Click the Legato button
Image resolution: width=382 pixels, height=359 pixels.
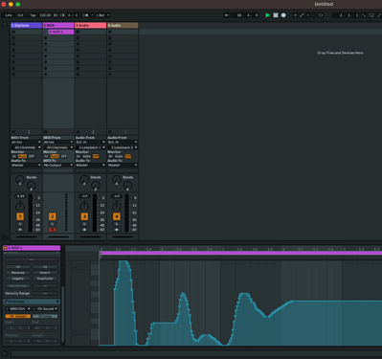18,279
